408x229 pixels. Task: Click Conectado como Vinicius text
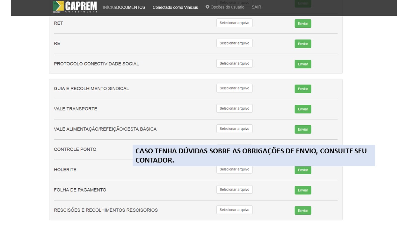[175, 7]
